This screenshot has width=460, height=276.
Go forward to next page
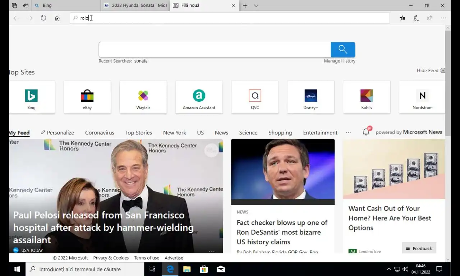(30, 18)
